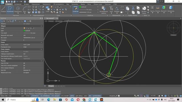Open the color dropdown showing зелёный
The height and width of the screenshot is (102, 182).
[89, 7]
